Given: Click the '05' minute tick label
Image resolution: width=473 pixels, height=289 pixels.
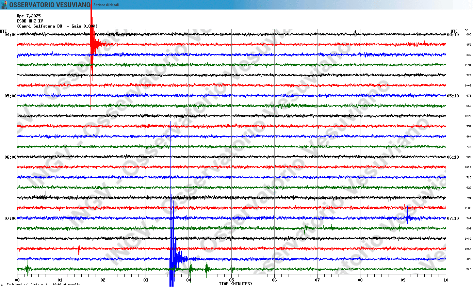Looking at the screenshot, I should [x=232, y=280].
